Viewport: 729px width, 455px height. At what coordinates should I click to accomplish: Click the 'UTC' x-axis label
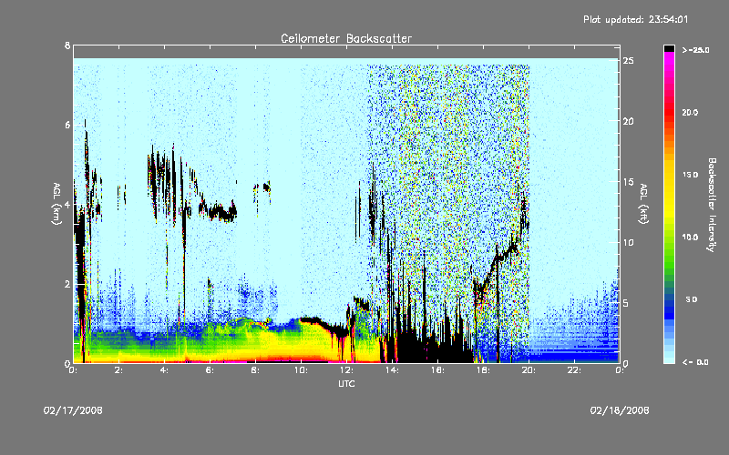[346, 383]
